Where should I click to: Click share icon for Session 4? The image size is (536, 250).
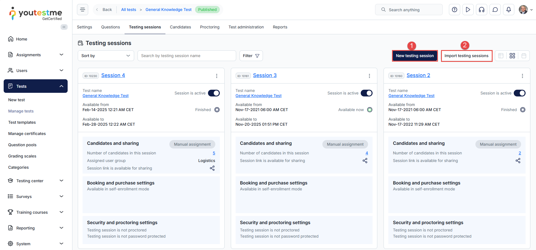pyautogui.click(x=212, y=168)
